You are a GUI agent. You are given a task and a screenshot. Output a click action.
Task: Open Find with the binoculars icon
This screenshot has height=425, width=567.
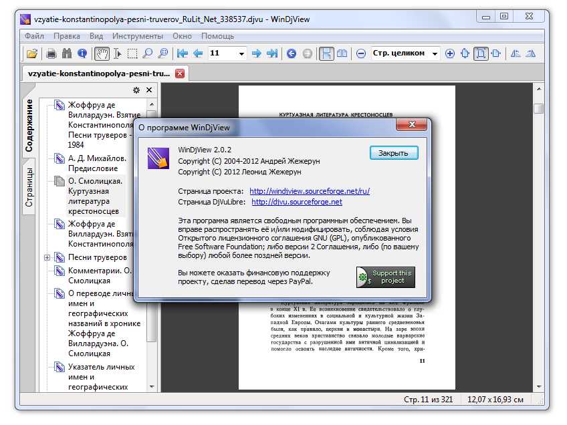coord(67,53)
